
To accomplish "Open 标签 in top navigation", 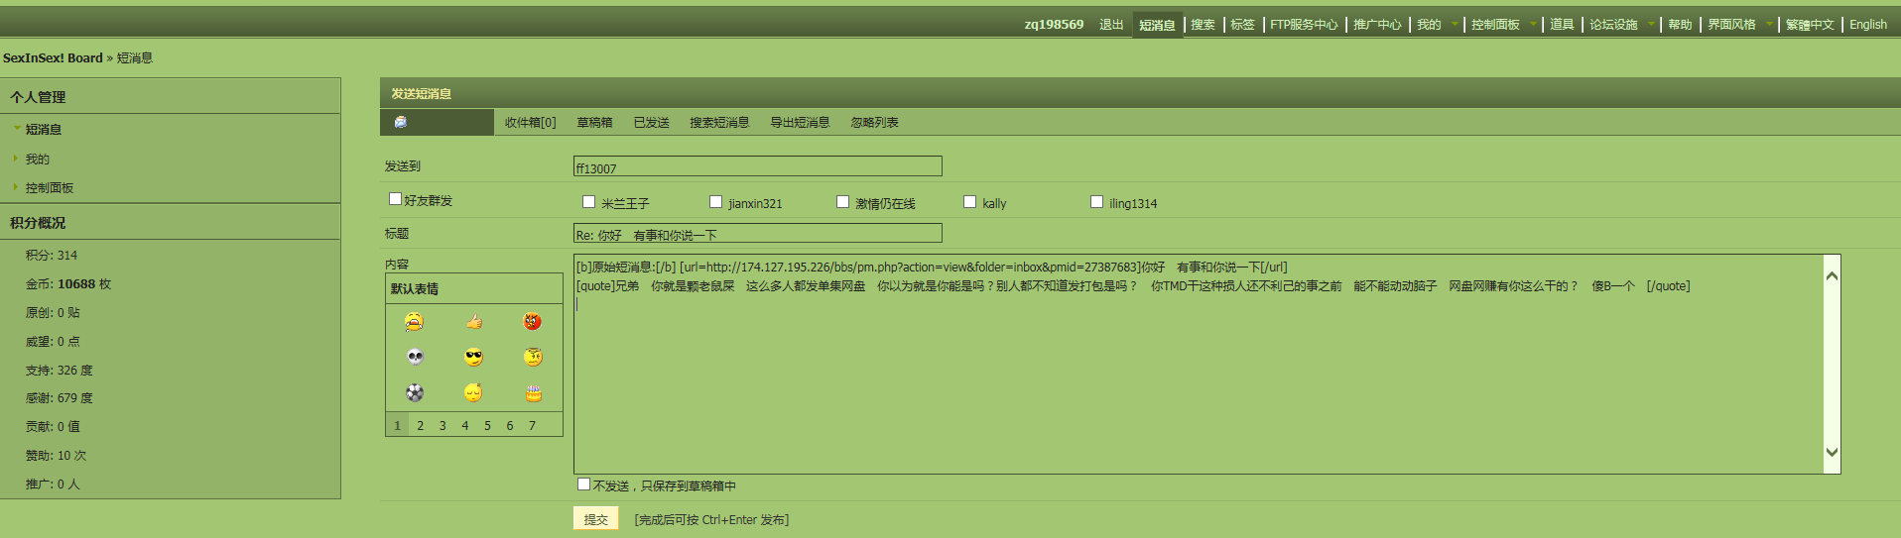I will point(1242,25).
